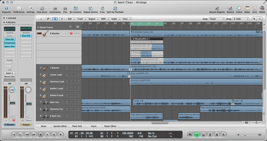Open the Media browser icon
The width and height of the screenshot is (267, 141).
(x=262, y=9)
